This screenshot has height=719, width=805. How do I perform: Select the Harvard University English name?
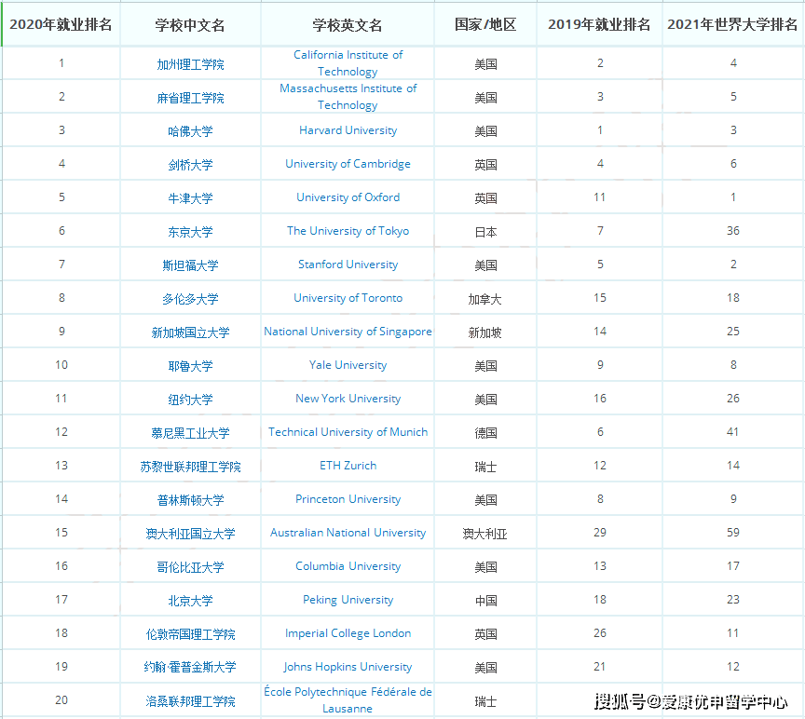pos(348,130)
